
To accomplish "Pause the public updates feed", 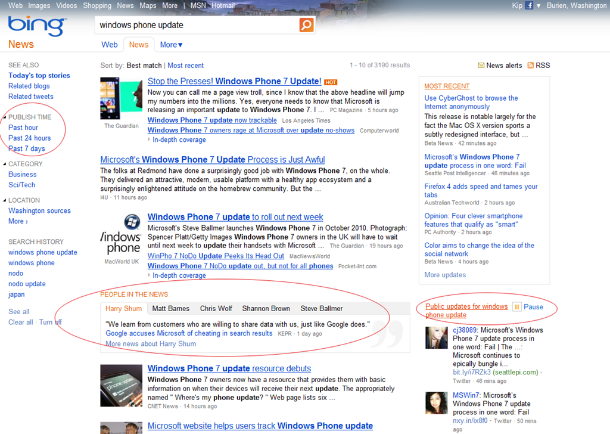I will click(533, 306).
